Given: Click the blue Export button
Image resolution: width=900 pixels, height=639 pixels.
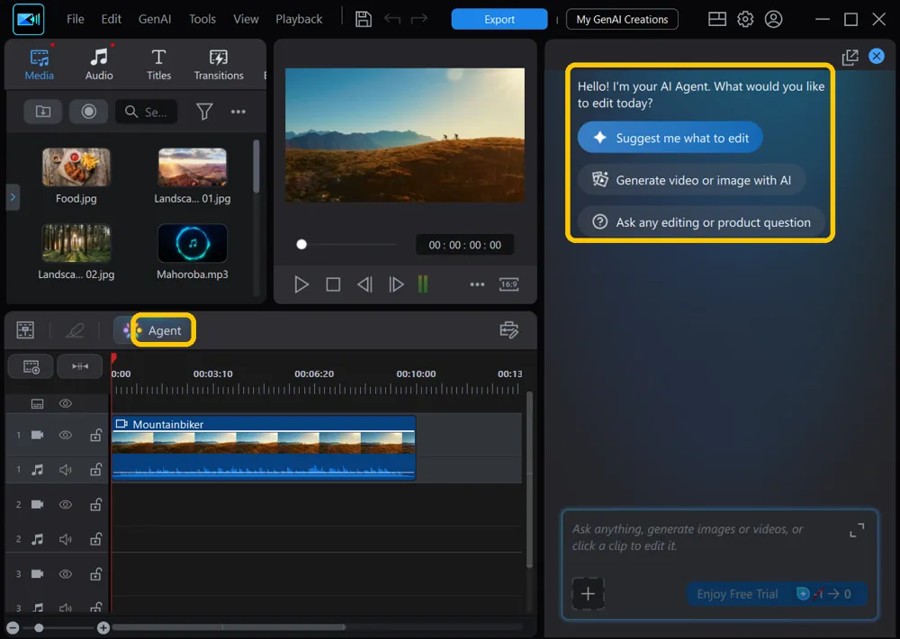Looking at the screenshot, I should click(x=499, y=19).
